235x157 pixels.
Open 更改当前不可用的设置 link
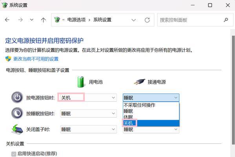36,59
